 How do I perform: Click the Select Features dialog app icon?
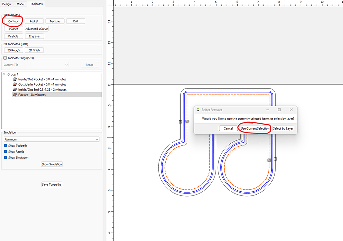click(x=198, y=110)
